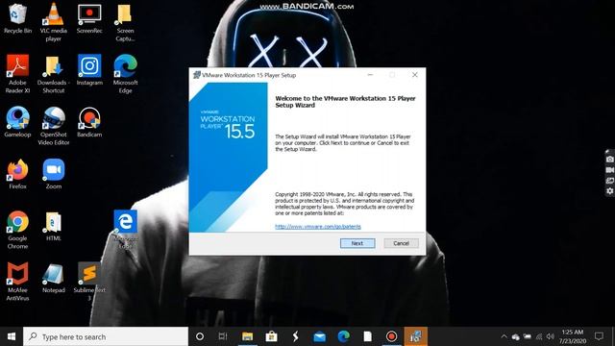Open Microsoft Edge from the taskbar

click(344, 336)
